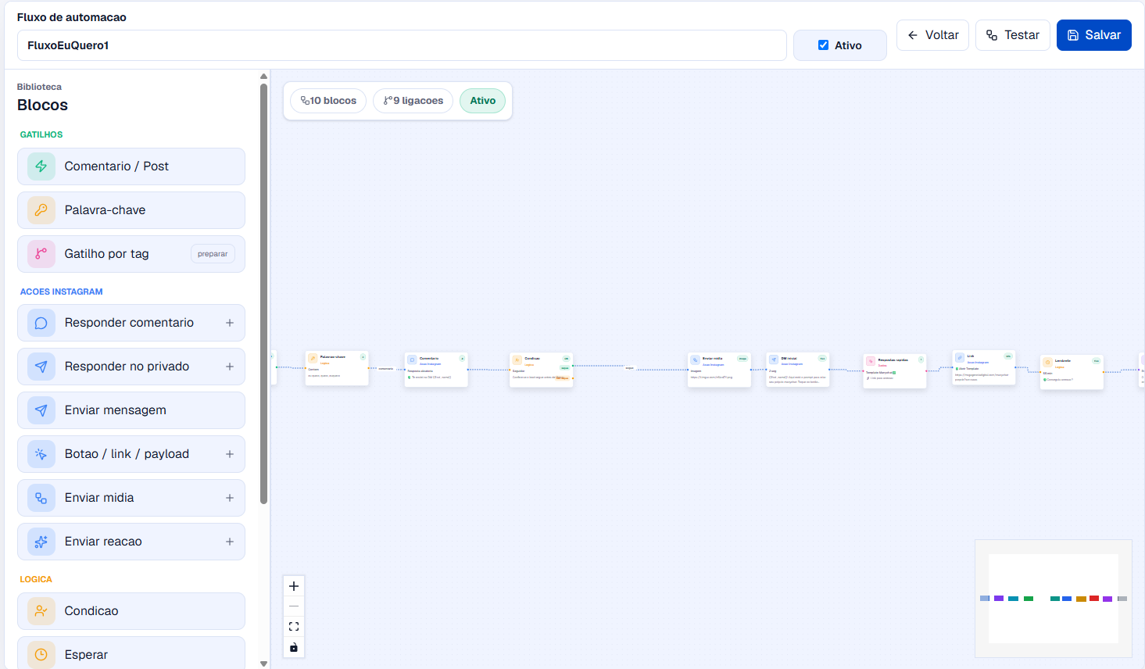Click the fit view canvas control
1145x669 pixels.
click(x=294, y=627)
